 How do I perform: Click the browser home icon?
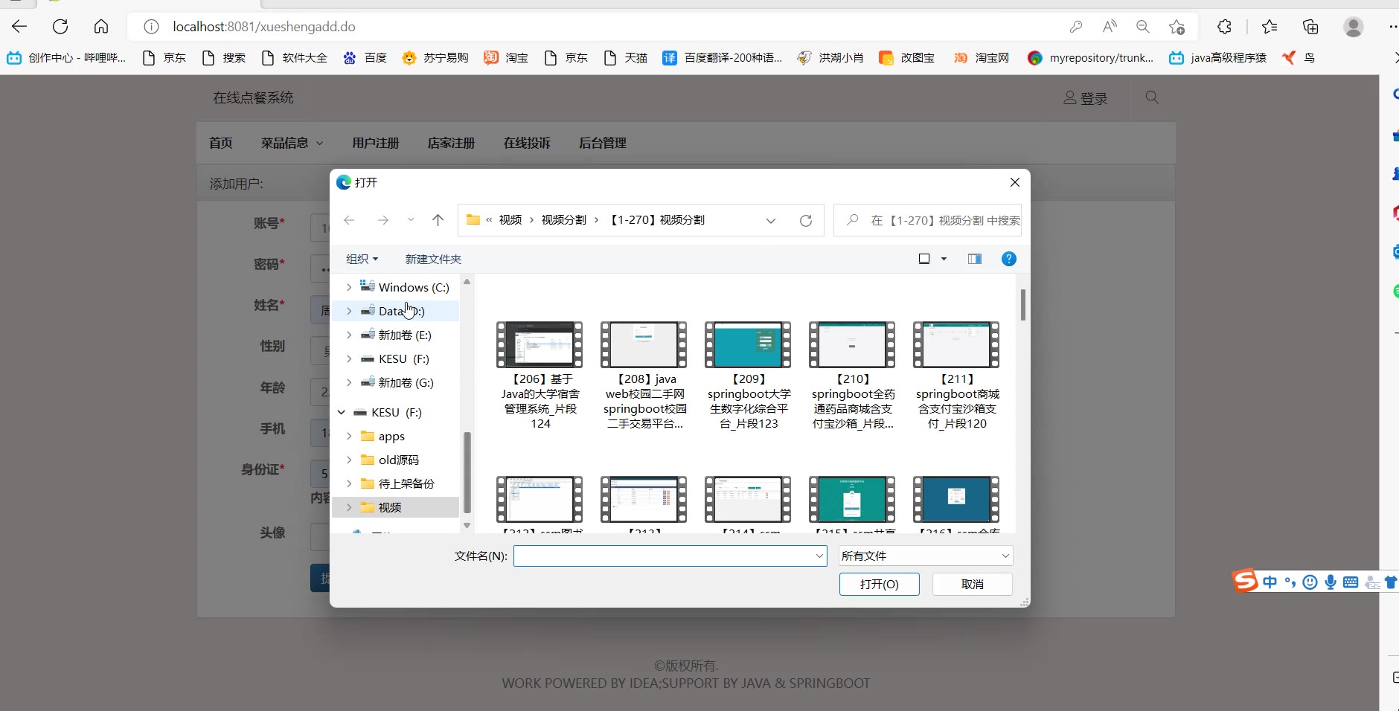click(101, 27)
